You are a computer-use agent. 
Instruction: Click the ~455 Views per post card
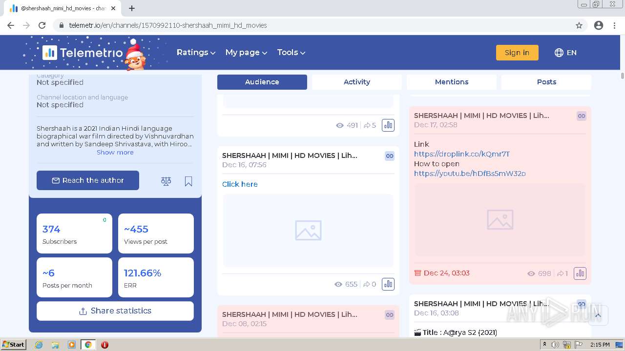point(156,234)
